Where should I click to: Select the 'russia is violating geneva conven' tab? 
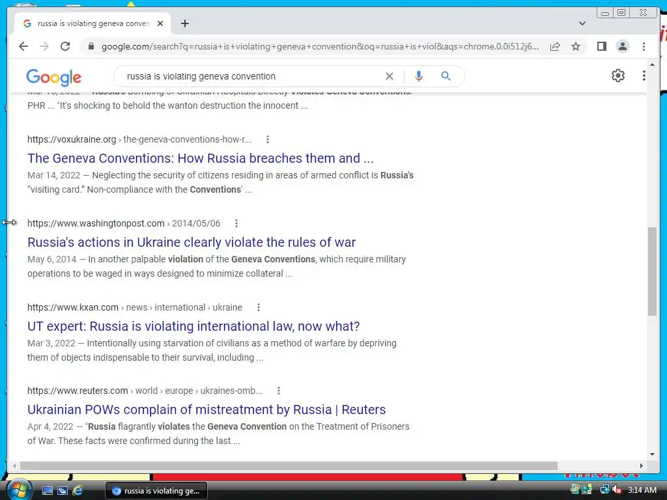click(x=92, y=23)
